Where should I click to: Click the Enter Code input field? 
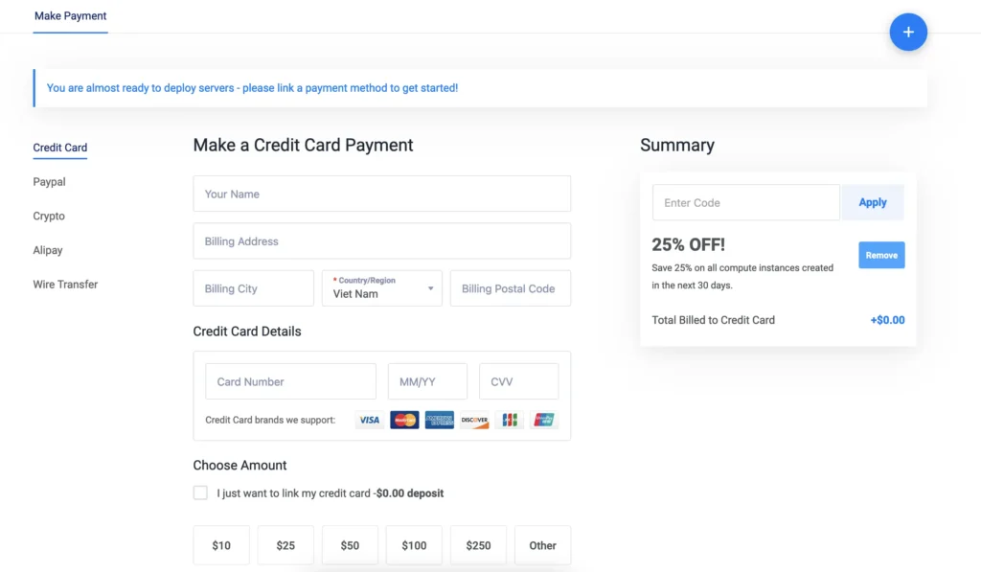pyautogui.click(x=745, y=202)
